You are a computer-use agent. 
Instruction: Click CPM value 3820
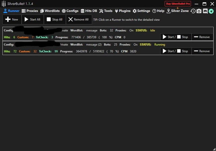(133, 51)
